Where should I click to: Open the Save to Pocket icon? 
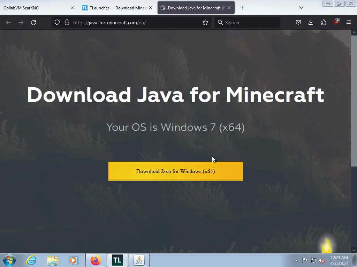click(x=298, y=23)
